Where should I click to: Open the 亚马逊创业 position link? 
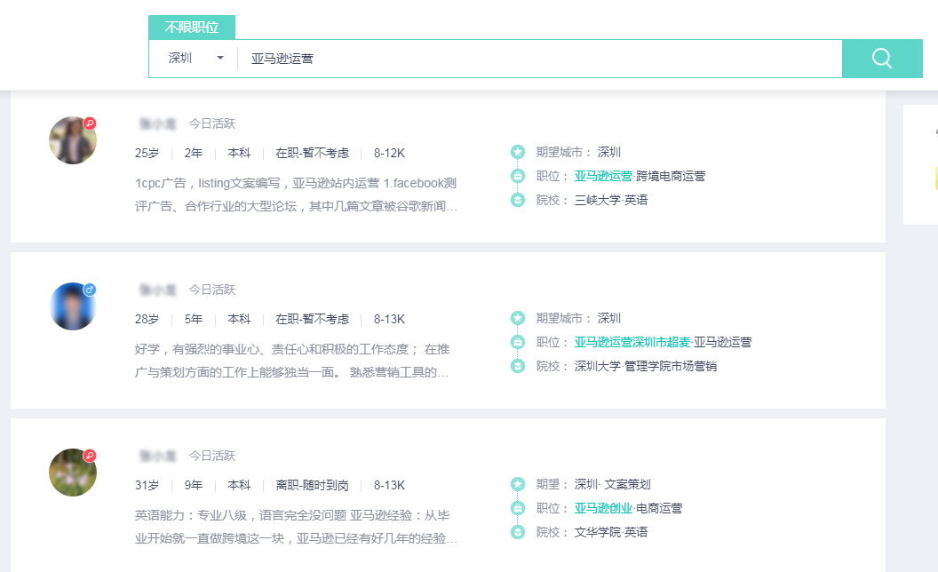pyautogui.click(x=603, y=508)
